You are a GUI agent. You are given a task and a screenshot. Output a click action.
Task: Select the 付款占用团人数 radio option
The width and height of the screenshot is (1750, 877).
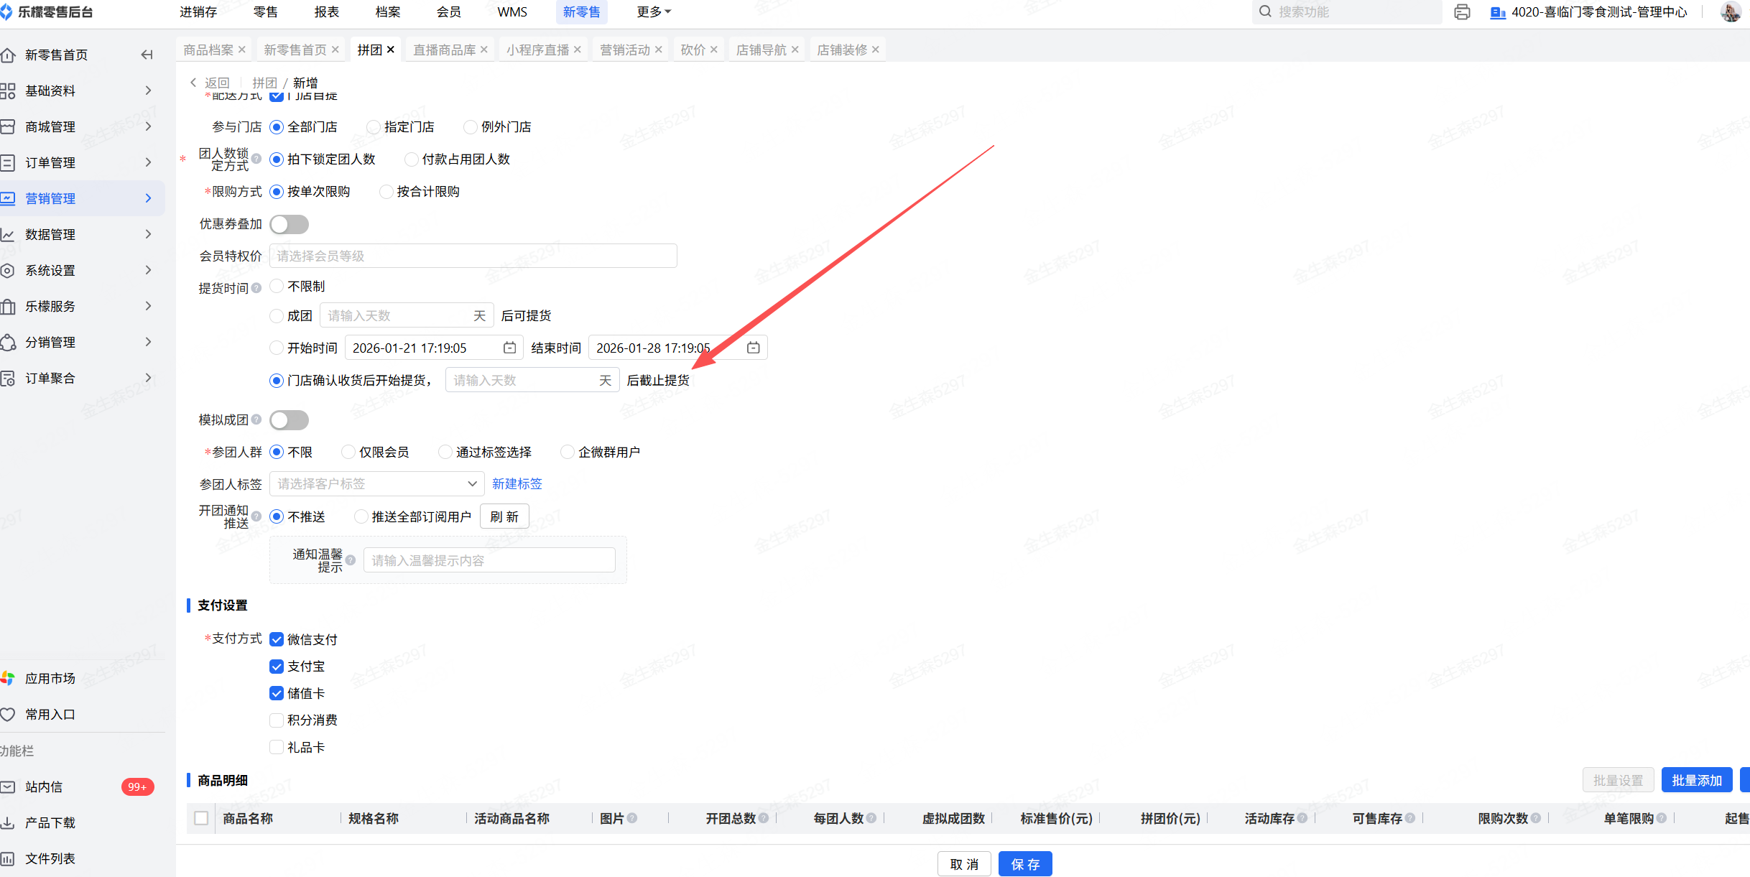pos(412,159)
